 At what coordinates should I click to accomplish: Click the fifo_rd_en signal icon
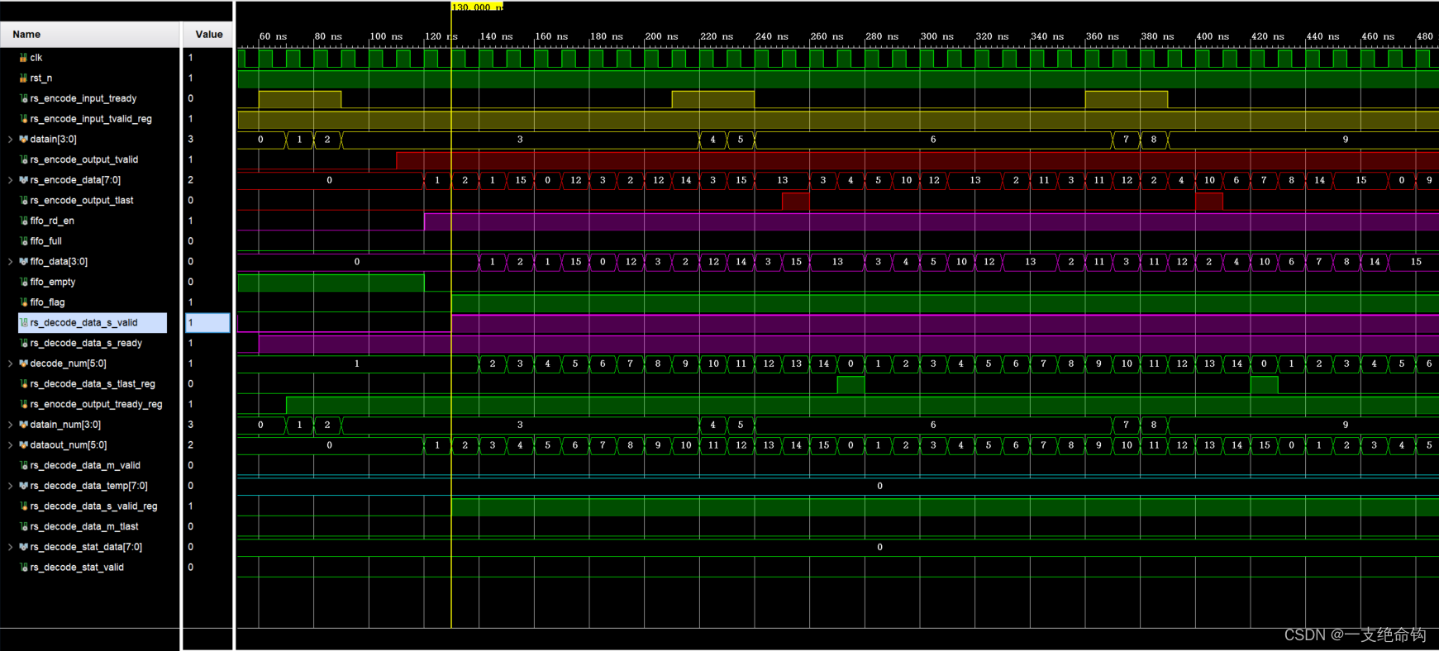point(23,221)
